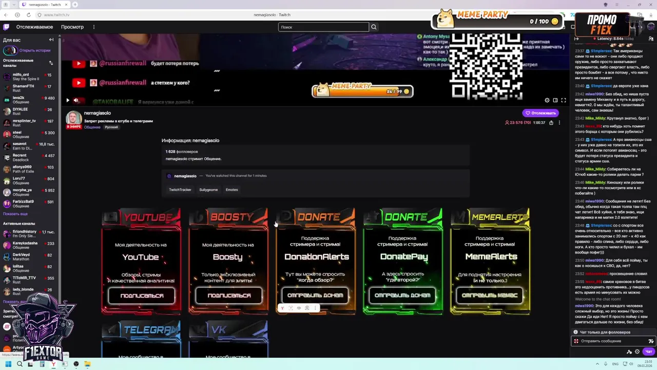This screenshot has width=657, height=370.
Task: Show hidden system tray icons
Action: [597, 364]
